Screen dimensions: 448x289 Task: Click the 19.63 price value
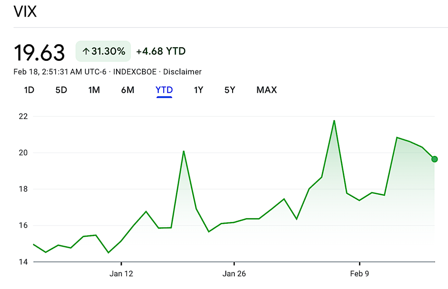coord(39,53)
